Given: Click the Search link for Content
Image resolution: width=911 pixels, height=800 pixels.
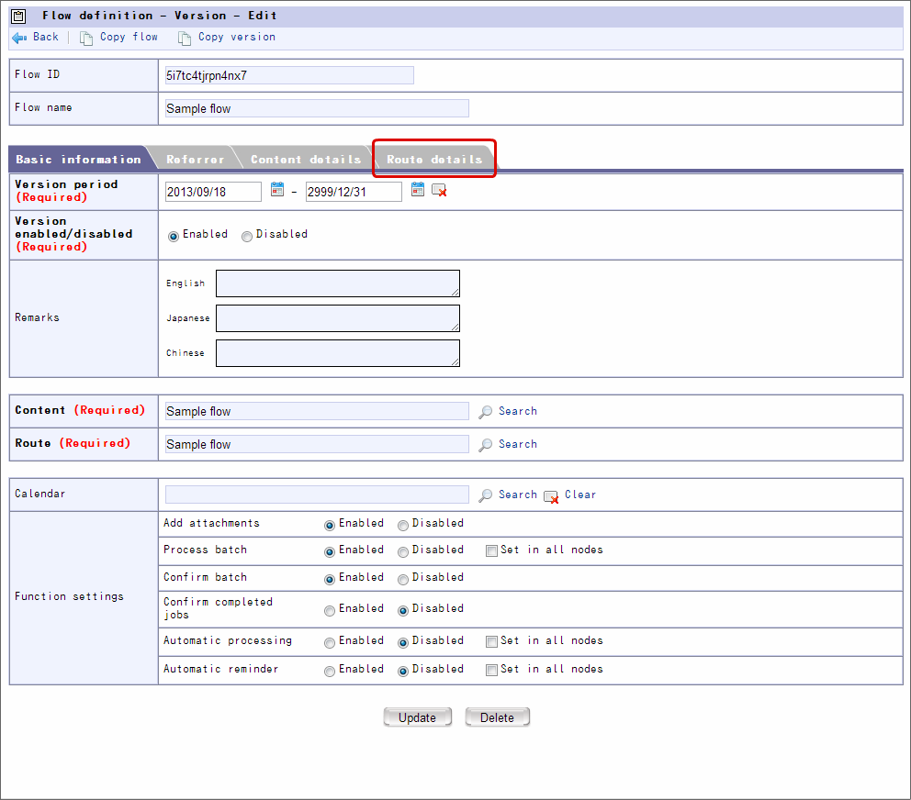Looking at the screenshot, I should pyautogui.click(x=518, y=411).
